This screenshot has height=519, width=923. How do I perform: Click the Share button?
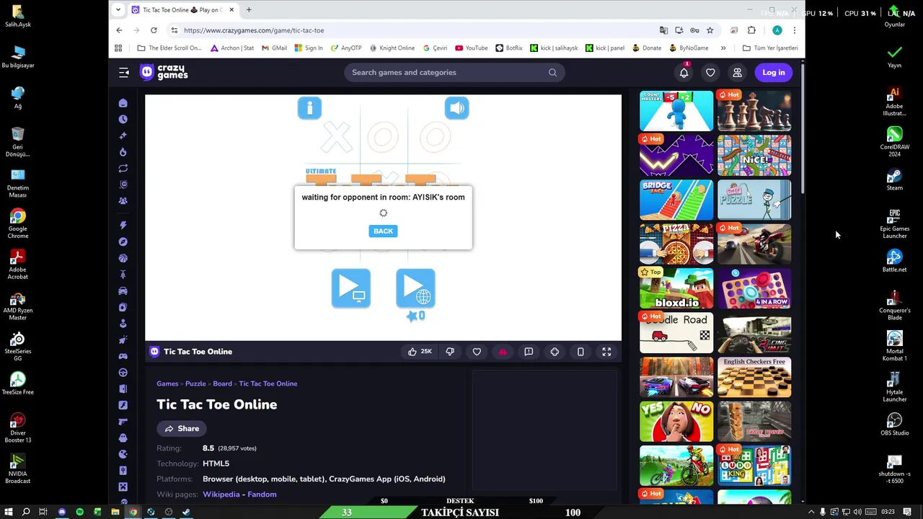tap(182, 428)
